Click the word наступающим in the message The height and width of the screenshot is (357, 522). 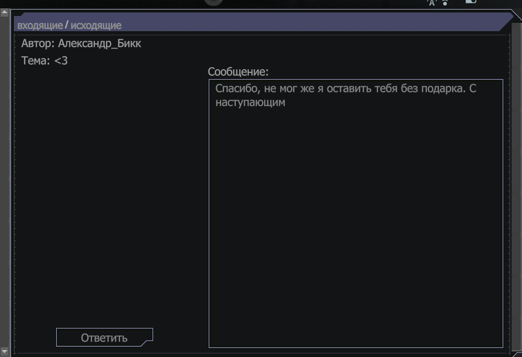pyautogui.click(x=250, y=102)
